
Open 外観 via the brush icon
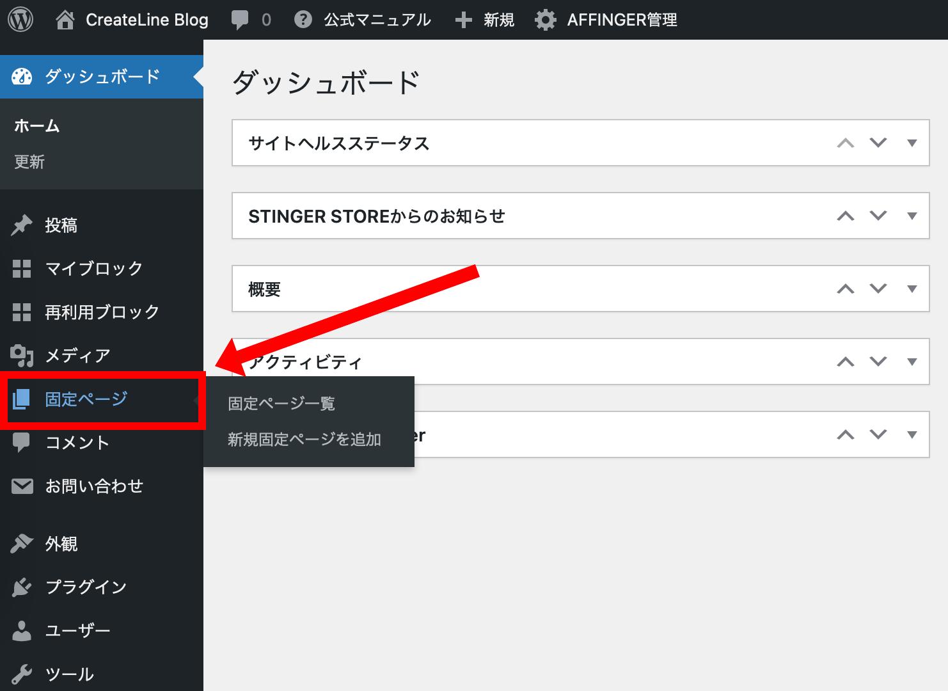pos(21,543)
